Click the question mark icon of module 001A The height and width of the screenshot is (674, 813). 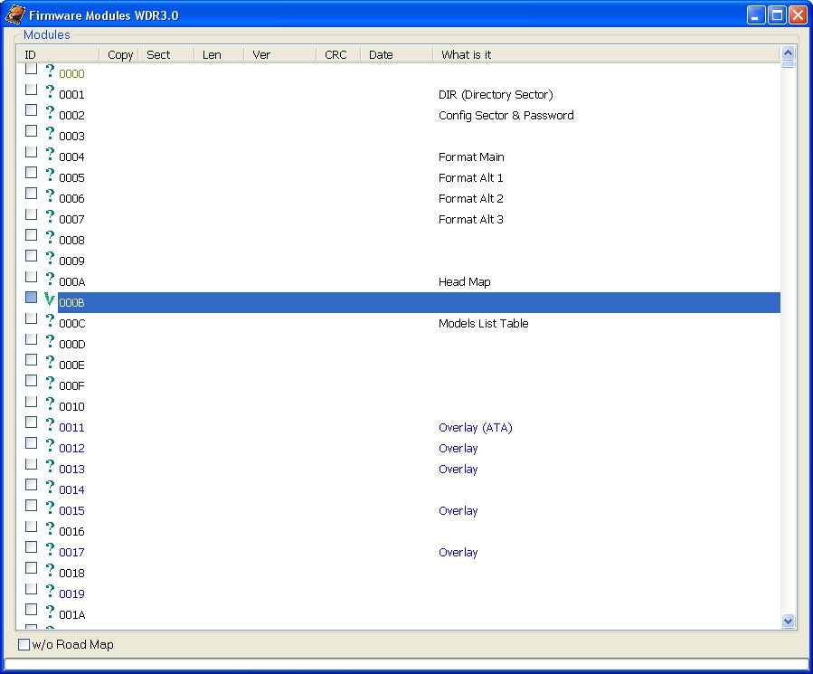[x=50, y=612]
